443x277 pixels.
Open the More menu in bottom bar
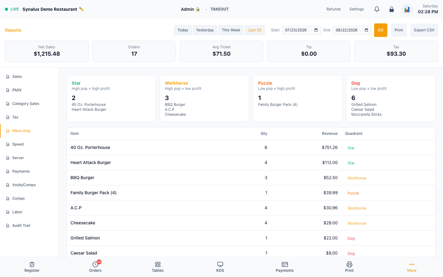pyautogui.click(x=412, y=267)
